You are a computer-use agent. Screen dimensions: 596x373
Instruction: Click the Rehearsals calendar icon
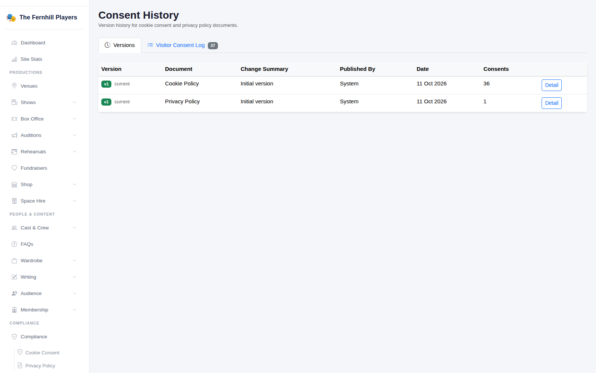[x=14, y=152]
